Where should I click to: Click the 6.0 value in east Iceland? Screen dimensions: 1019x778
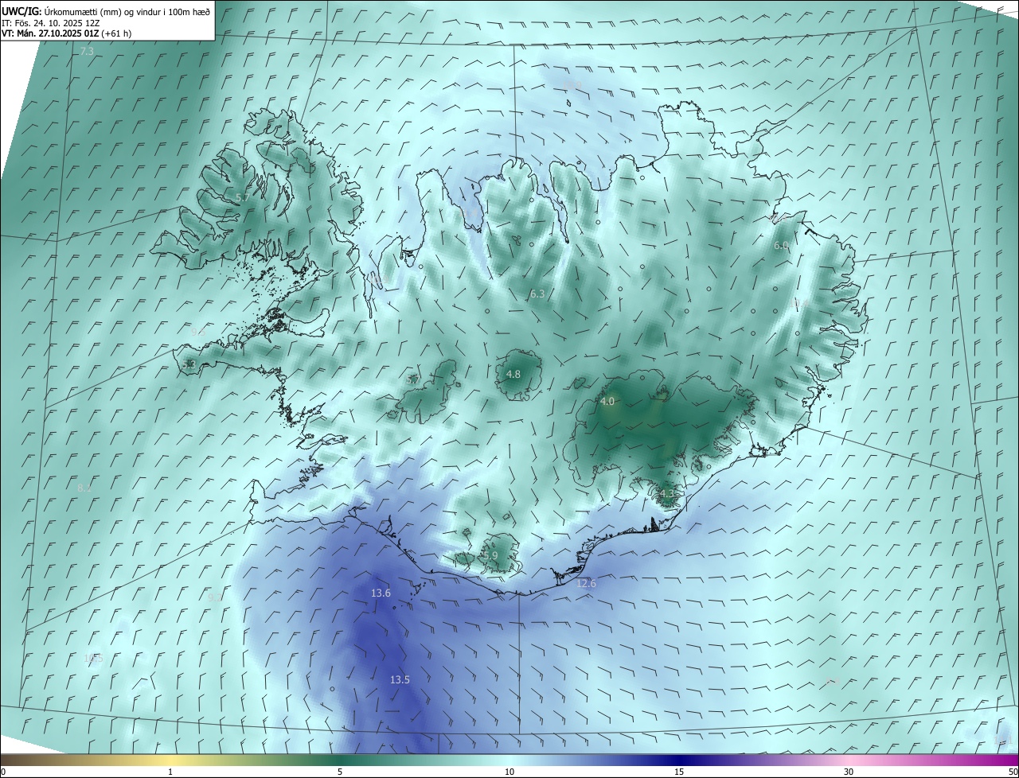tap(781, 246)
